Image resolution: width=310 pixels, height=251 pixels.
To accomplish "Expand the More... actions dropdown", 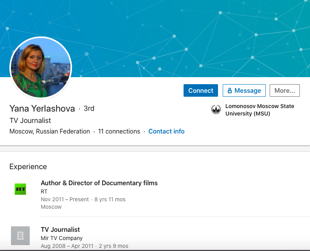I will coord(285,90).
